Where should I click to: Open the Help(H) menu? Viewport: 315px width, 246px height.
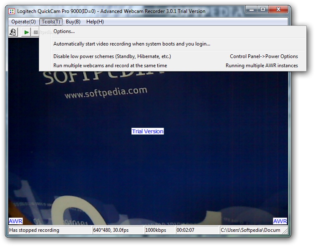click(x=95, y=22)
